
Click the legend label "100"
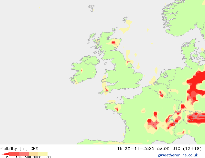[x=19, y=157]
